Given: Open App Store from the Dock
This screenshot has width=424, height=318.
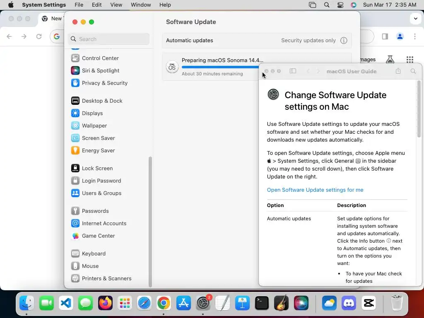Looking at the screenshot, I should coord(183,303).
